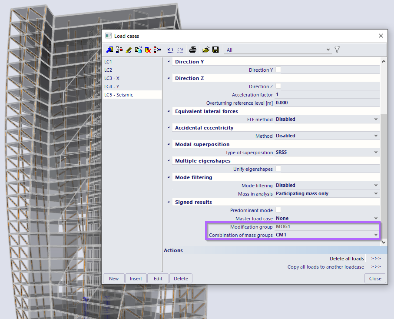Click the Insert item toolbar icon
This screenshot has height=319, width=394.
tap(119, 50)
